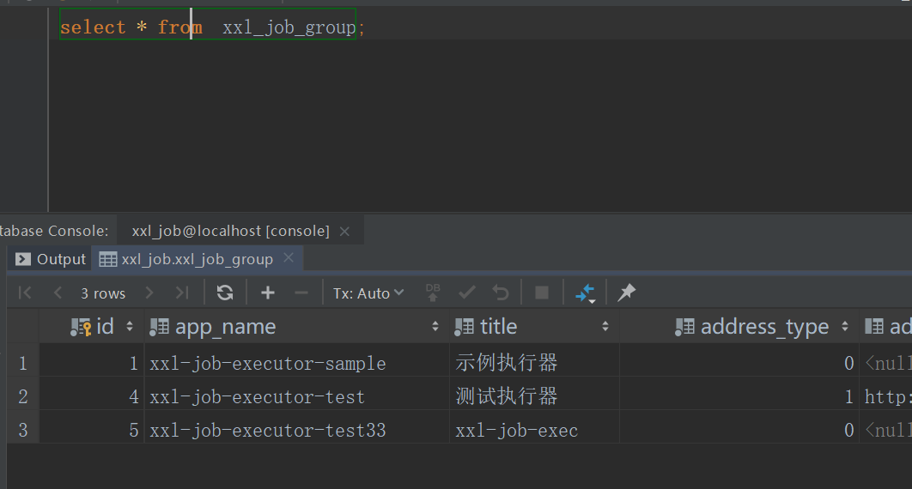The image size is (912, 489).
Task: Open the 3 rows page size selector
Action: pos(103,293)
